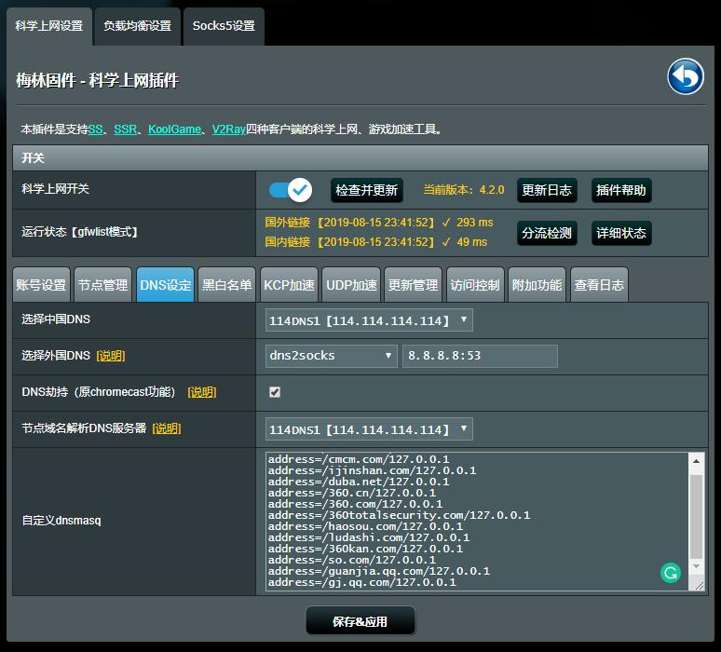Open the 更新日志 button
Screen dimensions: 721x652
point(546,190)
